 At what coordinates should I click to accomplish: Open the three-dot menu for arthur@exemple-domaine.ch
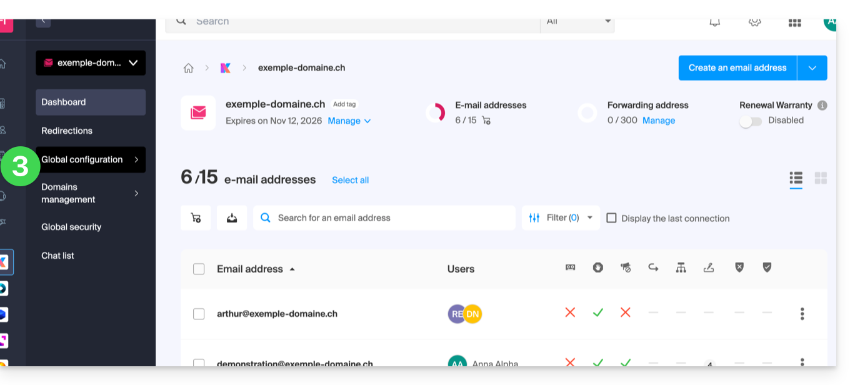point(802,314)
